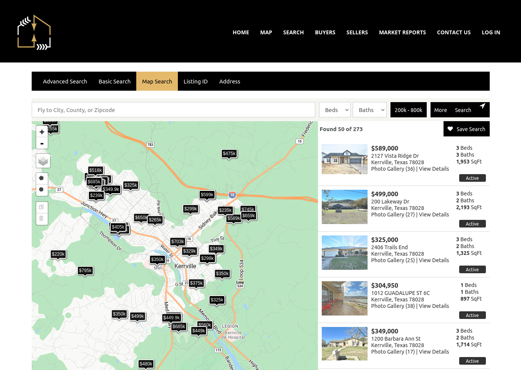Click the Search button in the filter bar
Viewport: 521px width, 370px height.
(463, 110)
